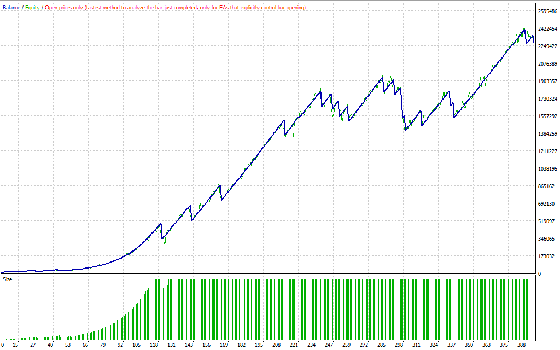The height and width of the screenshot is (350, 560).
Task: Select trade number 15 on the horizontal axis
Action: pos(15,345)
